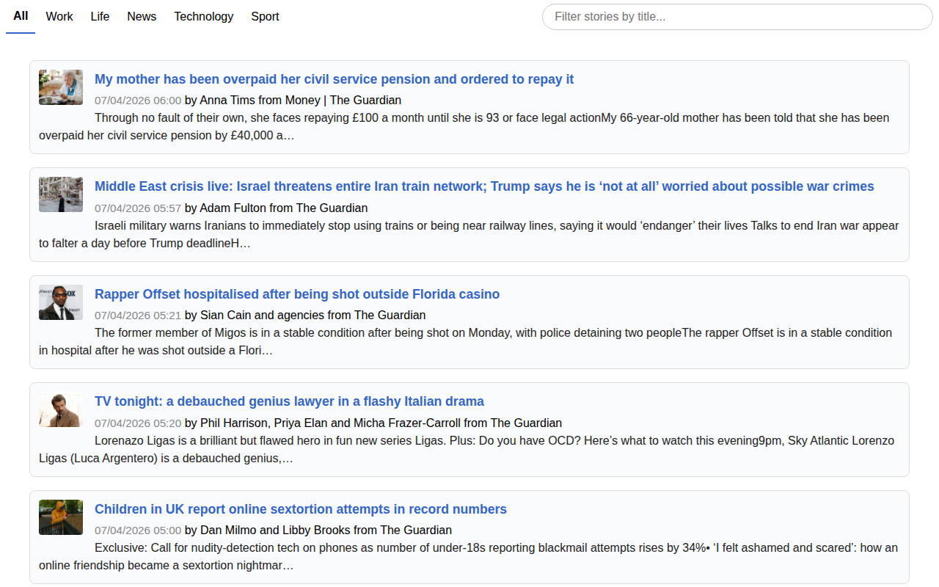Click the Rapper Offset story summary text

(469, 342)
